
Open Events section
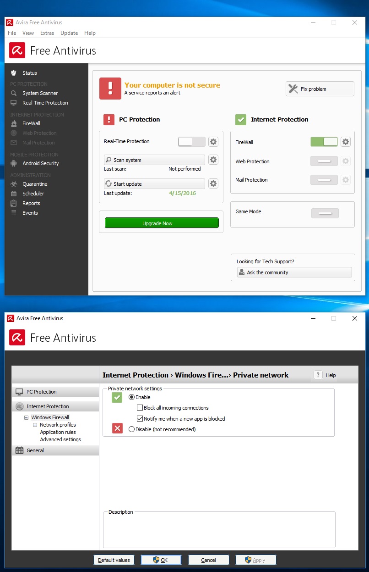click(30, 213)
